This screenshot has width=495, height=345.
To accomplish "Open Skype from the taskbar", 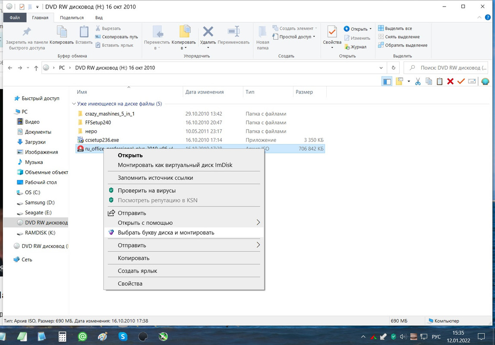I will click(123, 336).
